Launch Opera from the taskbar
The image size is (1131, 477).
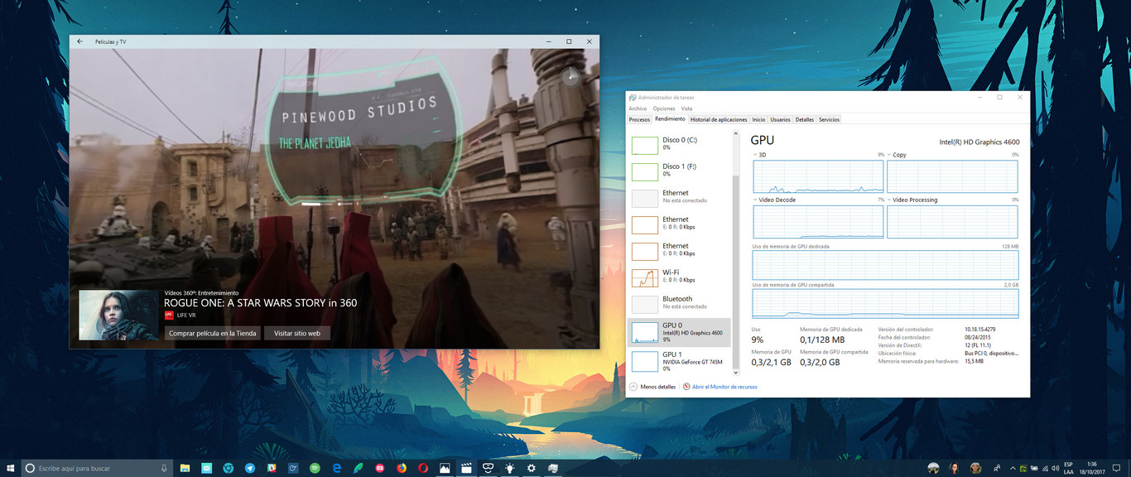(423, 468)
